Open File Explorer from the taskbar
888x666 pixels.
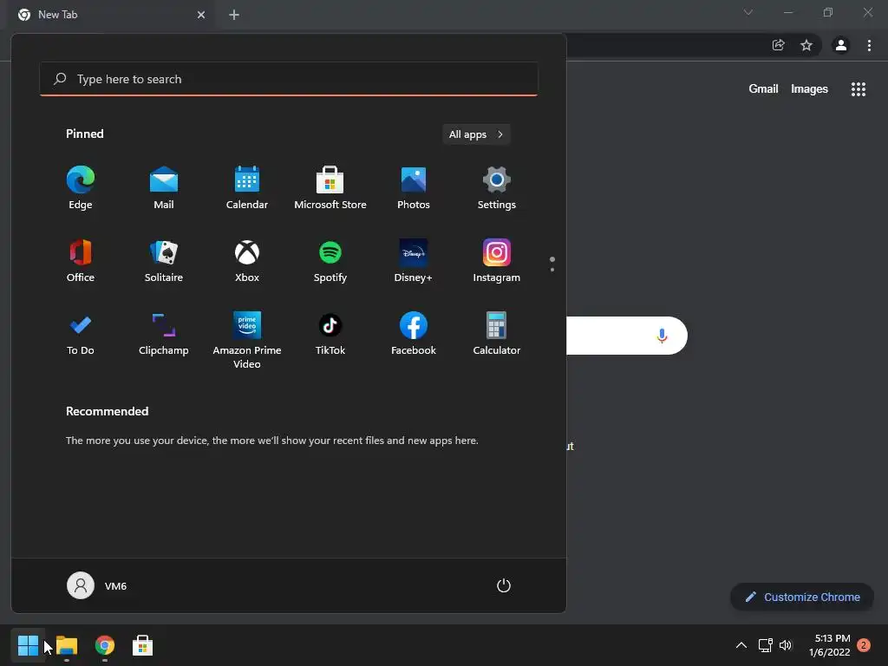click(67, 645)
